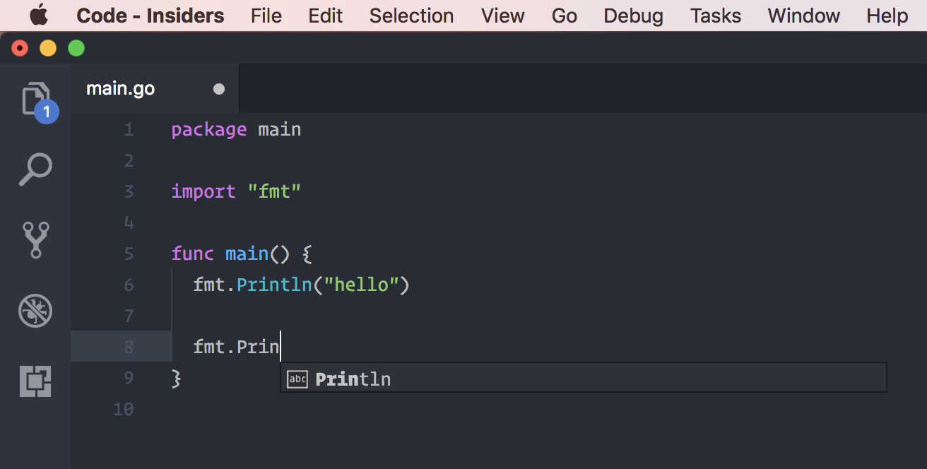Toggle the unsaved changes dot on main.go
The image size is (927, 469).
[218, 88]
